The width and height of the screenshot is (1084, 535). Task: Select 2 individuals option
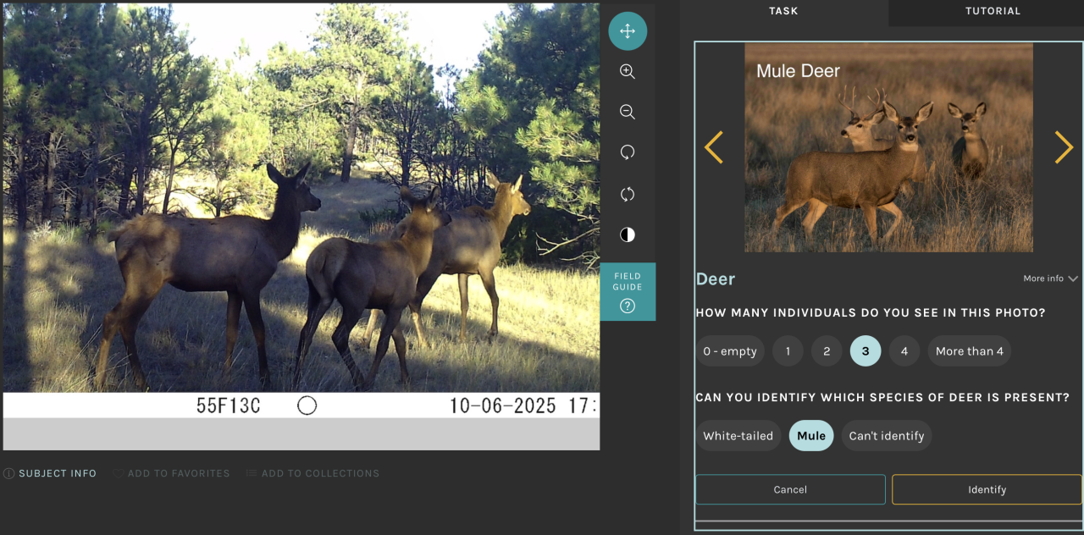pos(827,351)
